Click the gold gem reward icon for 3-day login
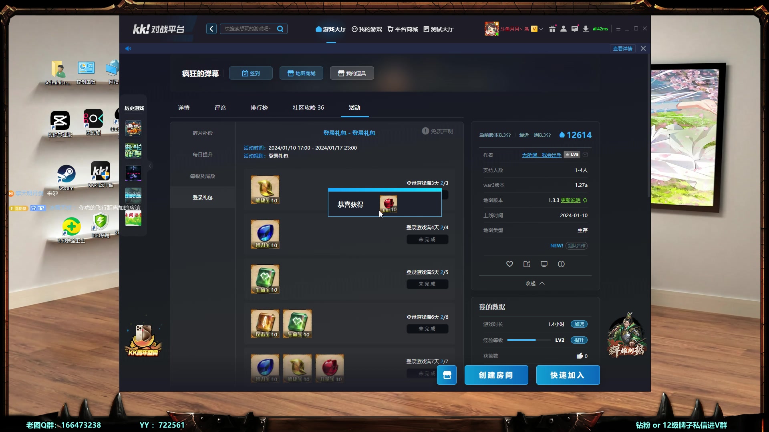Screen dimensions: 769x432 click(265, 190)
